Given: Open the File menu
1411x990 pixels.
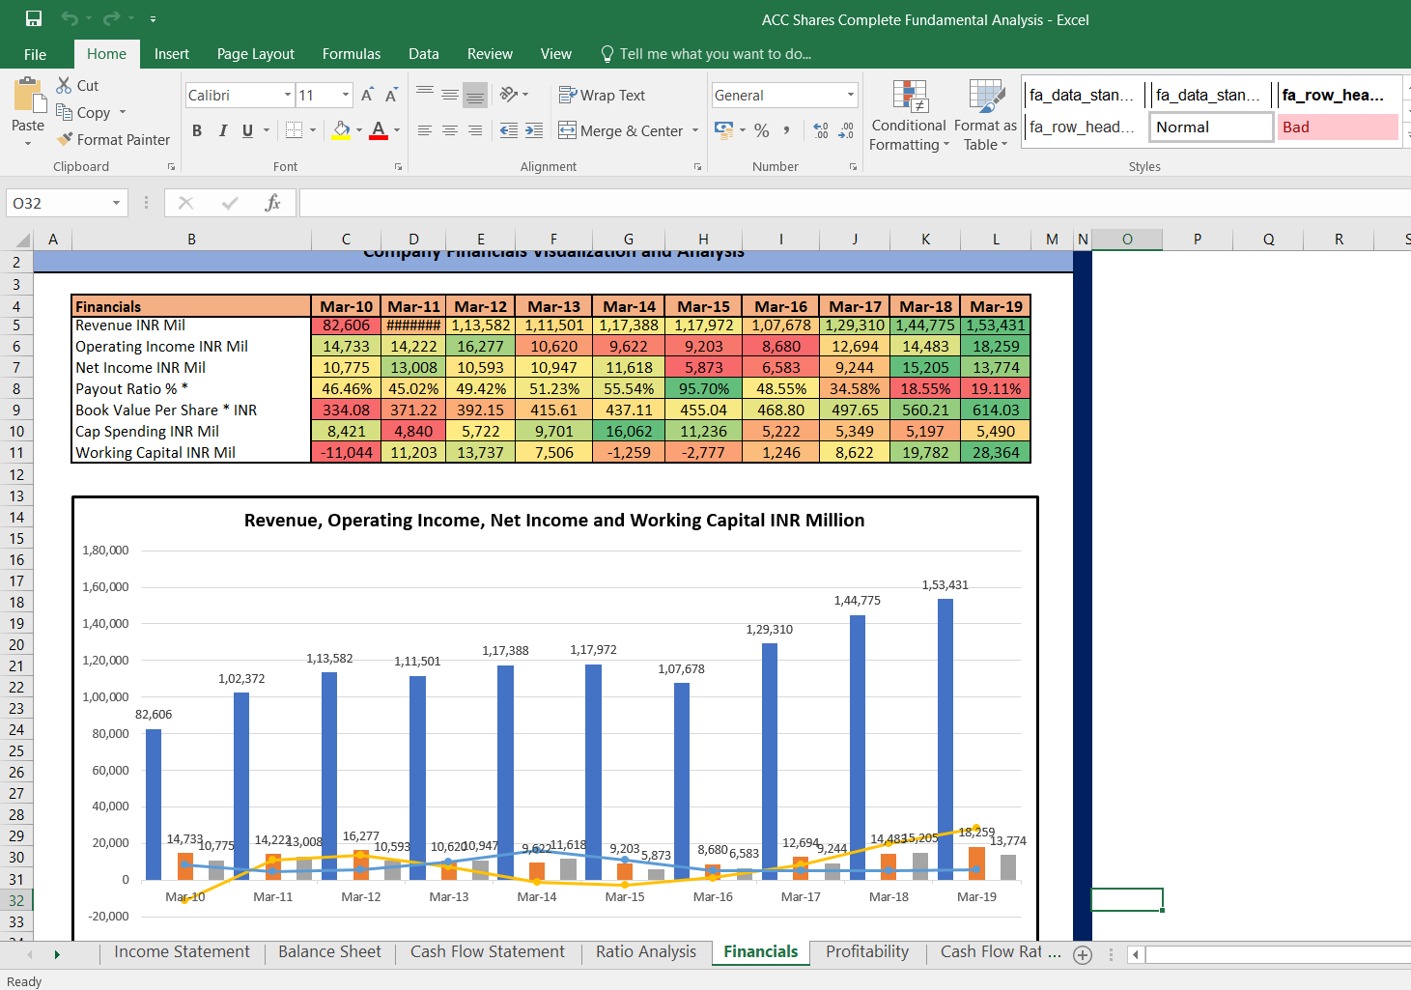Looking at the screenshot, I should pos(35,54).
